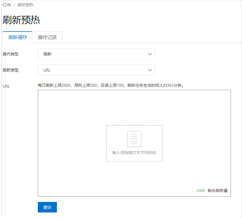Image resolution: width=242 pixels, height=219 pixels.
Task: Expand the refresh operation type selector
Action: pyautogui.click(x=96, y=54)
